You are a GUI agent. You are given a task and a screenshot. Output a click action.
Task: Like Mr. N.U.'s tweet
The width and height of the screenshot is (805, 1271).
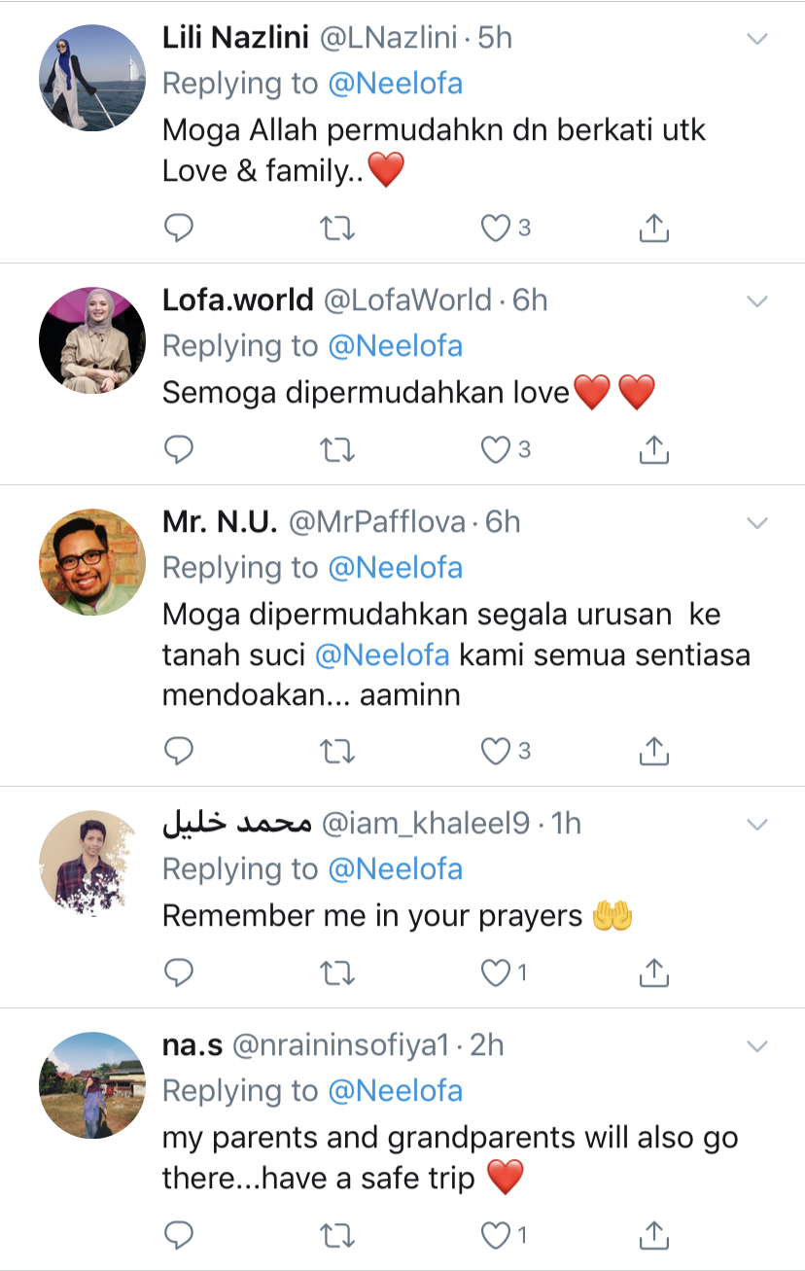pyautogui.click(x=497, y=751)
